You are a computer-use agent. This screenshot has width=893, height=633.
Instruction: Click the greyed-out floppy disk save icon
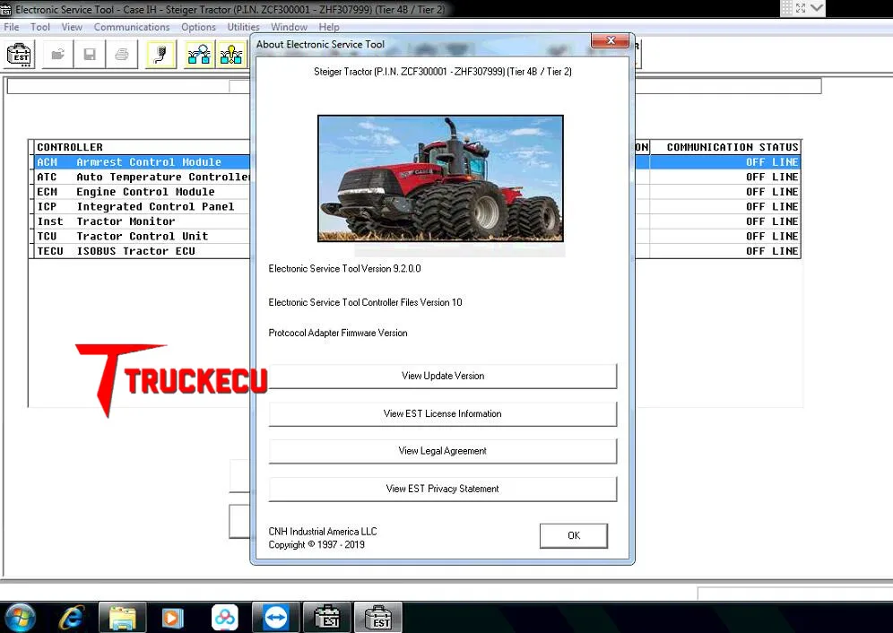point(90,55)
